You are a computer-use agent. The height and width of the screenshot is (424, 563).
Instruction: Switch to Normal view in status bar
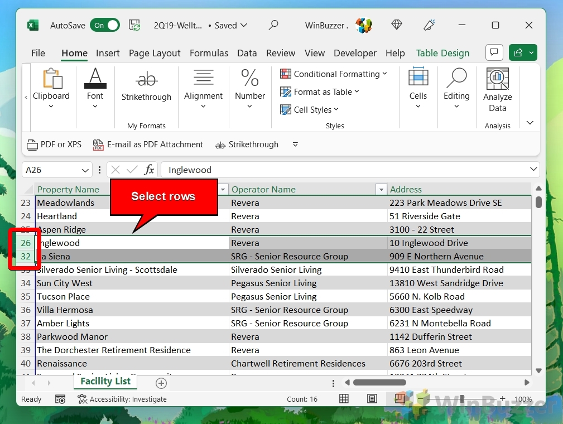pos(344,399)
